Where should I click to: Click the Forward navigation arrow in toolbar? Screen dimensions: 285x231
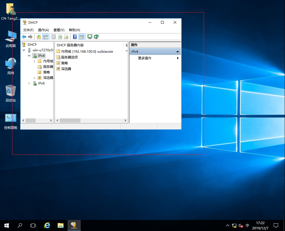[30, 36]
